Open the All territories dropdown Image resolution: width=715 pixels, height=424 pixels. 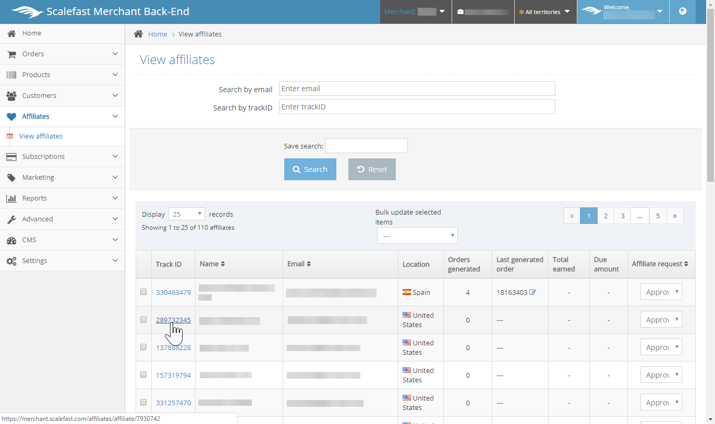(x=545, y=12)
